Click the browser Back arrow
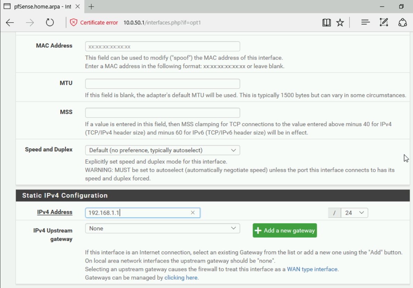The image size is (413, 288). tap(10, 23)
